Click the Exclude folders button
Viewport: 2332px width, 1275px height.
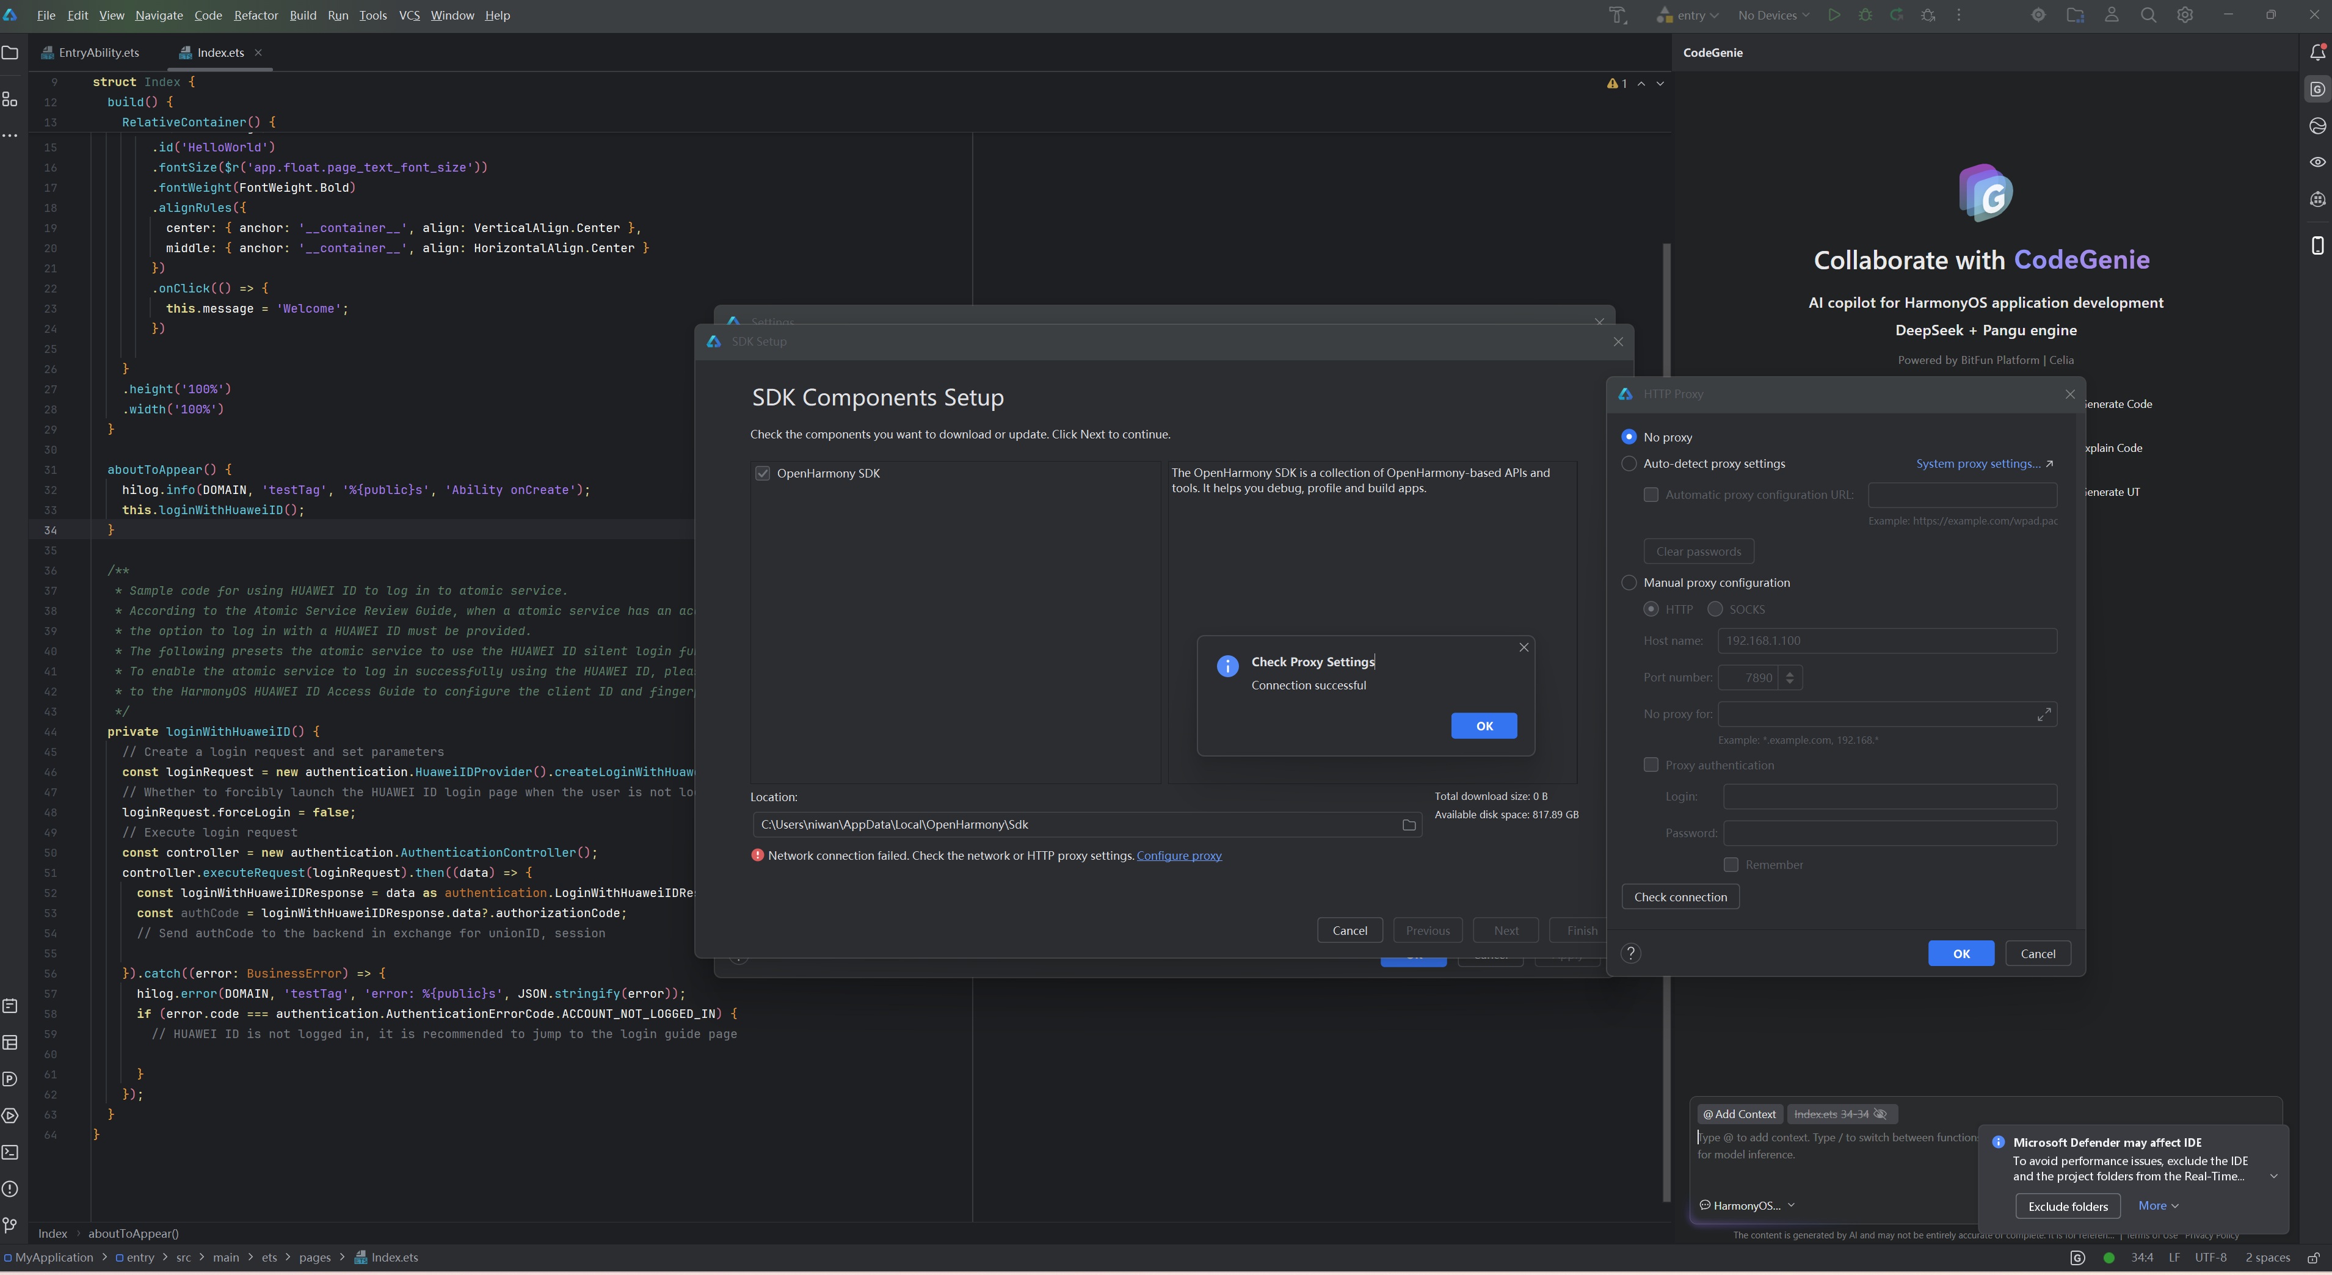pos(2068,1206)
